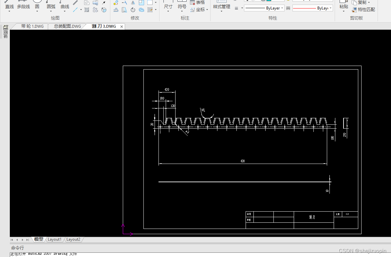Expand the 粘贴 (paste) dropdown arrow
Screen dimensions: 391x257
[344, 11]
